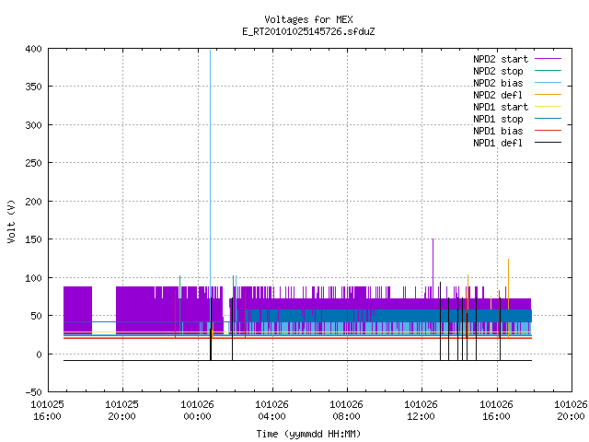
Task: Click the y-axis tick value 100
Action: coord(33,278)
